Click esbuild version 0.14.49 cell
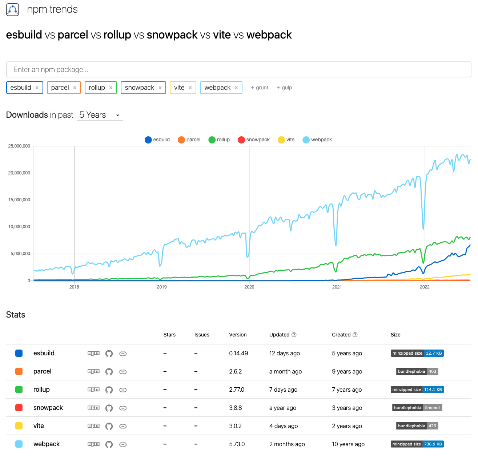478x456 pixels. (x=238, y=353)
